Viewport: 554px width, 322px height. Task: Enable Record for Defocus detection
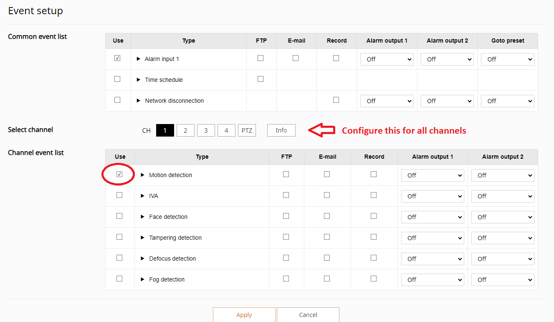coord(373,257)
